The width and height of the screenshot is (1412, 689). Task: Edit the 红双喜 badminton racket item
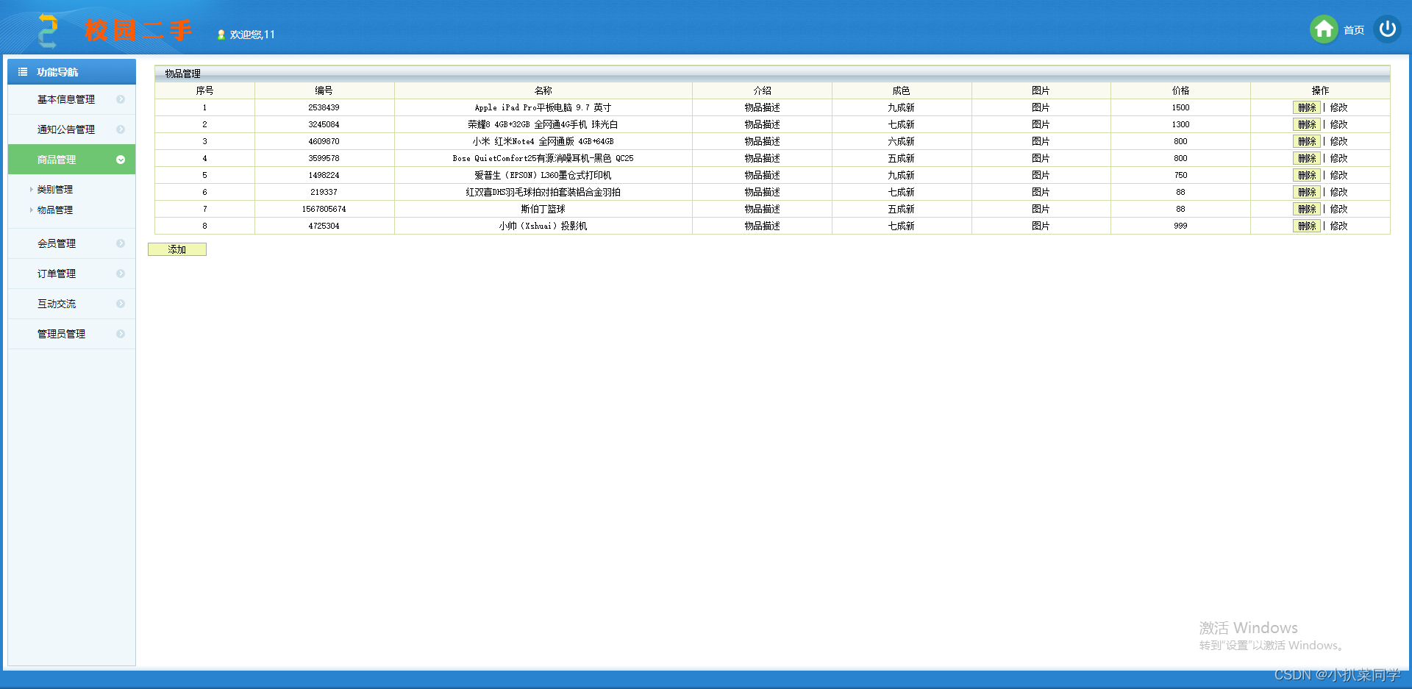1339,192
